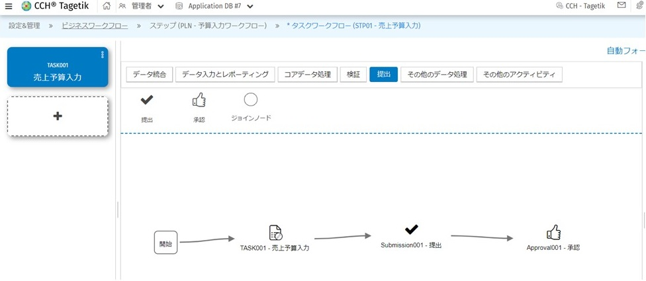The height and width of the screenshot is (281, 646).
Task: Click the Approval001 承認 node icon
Action: [x=553, y=232]
